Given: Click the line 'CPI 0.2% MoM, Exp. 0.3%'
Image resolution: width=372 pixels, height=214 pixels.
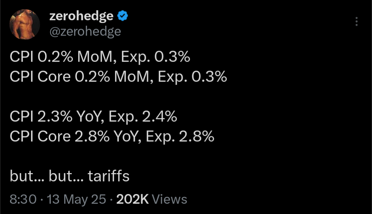Looking at the screenshot, I should click(x=100, y=57).
